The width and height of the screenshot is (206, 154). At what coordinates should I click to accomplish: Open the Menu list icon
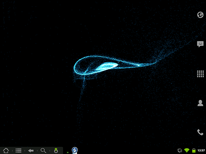(19, 150)
